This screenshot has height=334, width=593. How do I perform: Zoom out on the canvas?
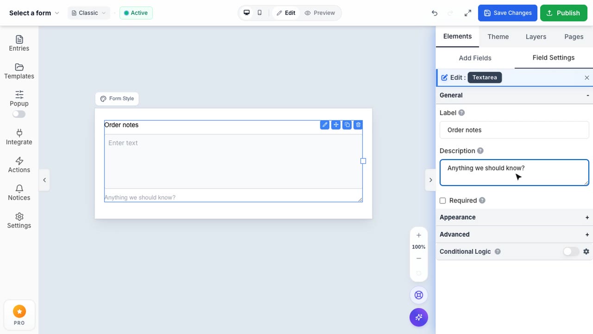[x=419, y=258]
